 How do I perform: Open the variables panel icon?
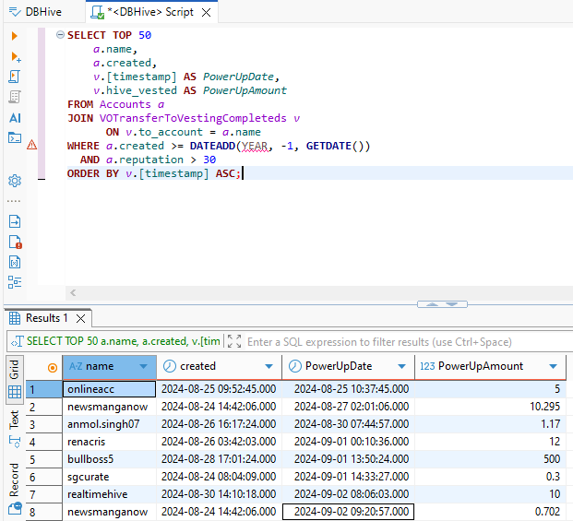(x=15, y=262)
